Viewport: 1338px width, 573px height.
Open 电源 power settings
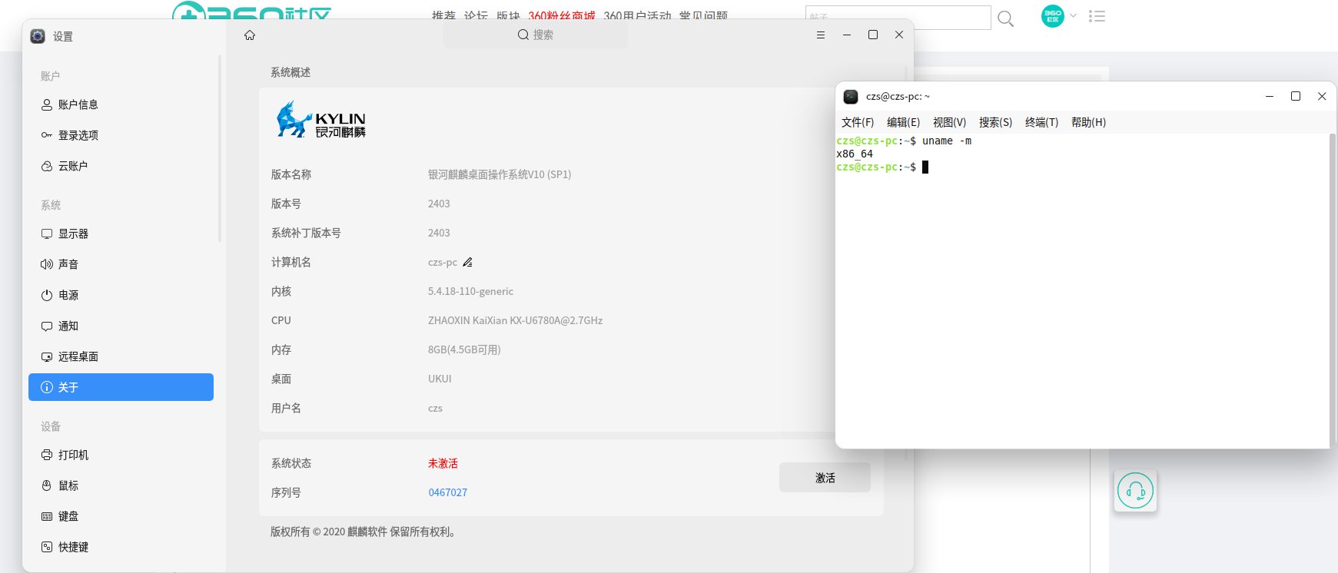tap(121, 295)
